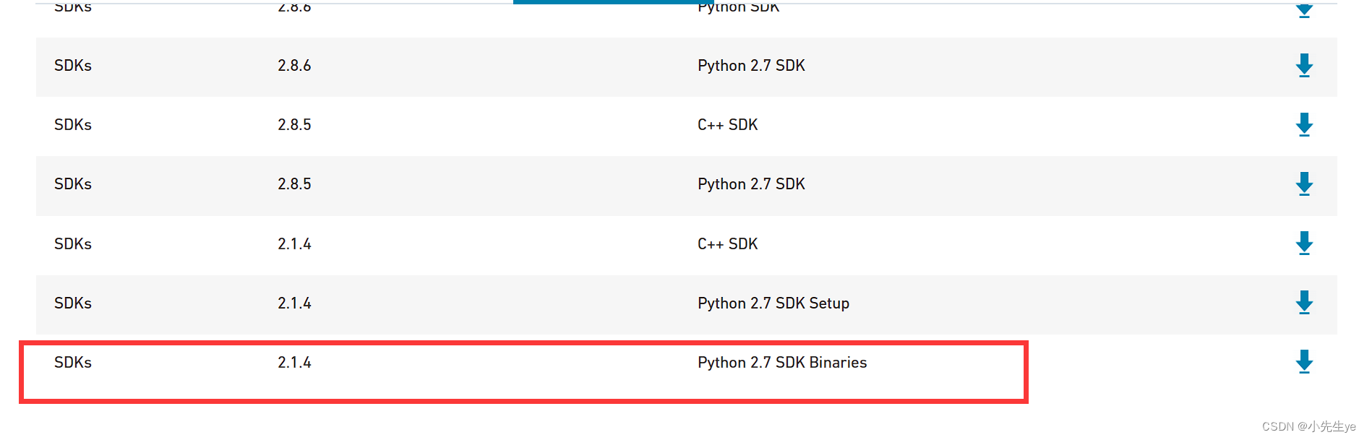Click the SDKs category cell in Binaries row
The width and height of the screenshot is (1367, 440).
73,363
